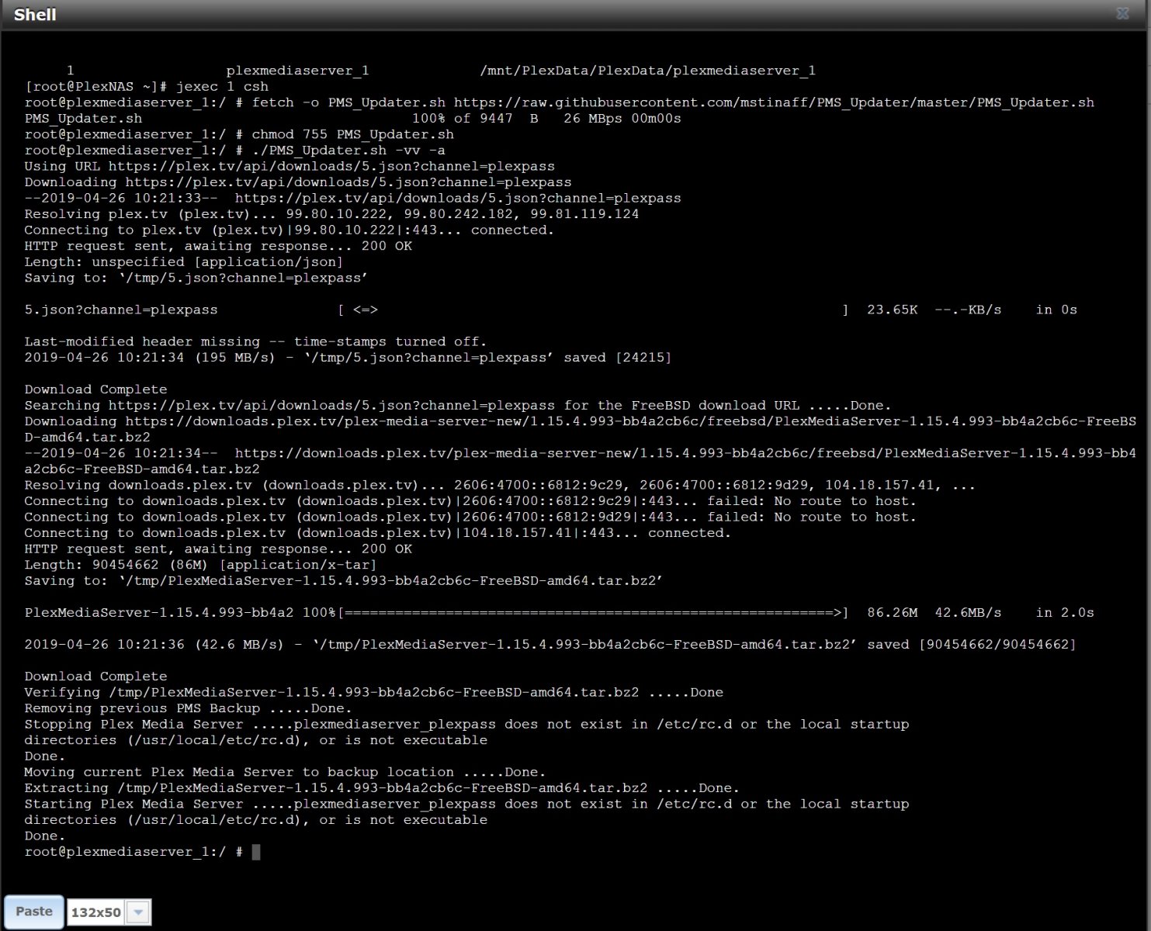Click the Paste button

34,911
